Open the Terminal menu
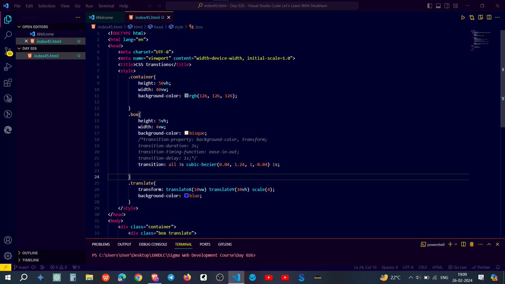This screenshot has height=284, width=505. click(x=106, y=6)
